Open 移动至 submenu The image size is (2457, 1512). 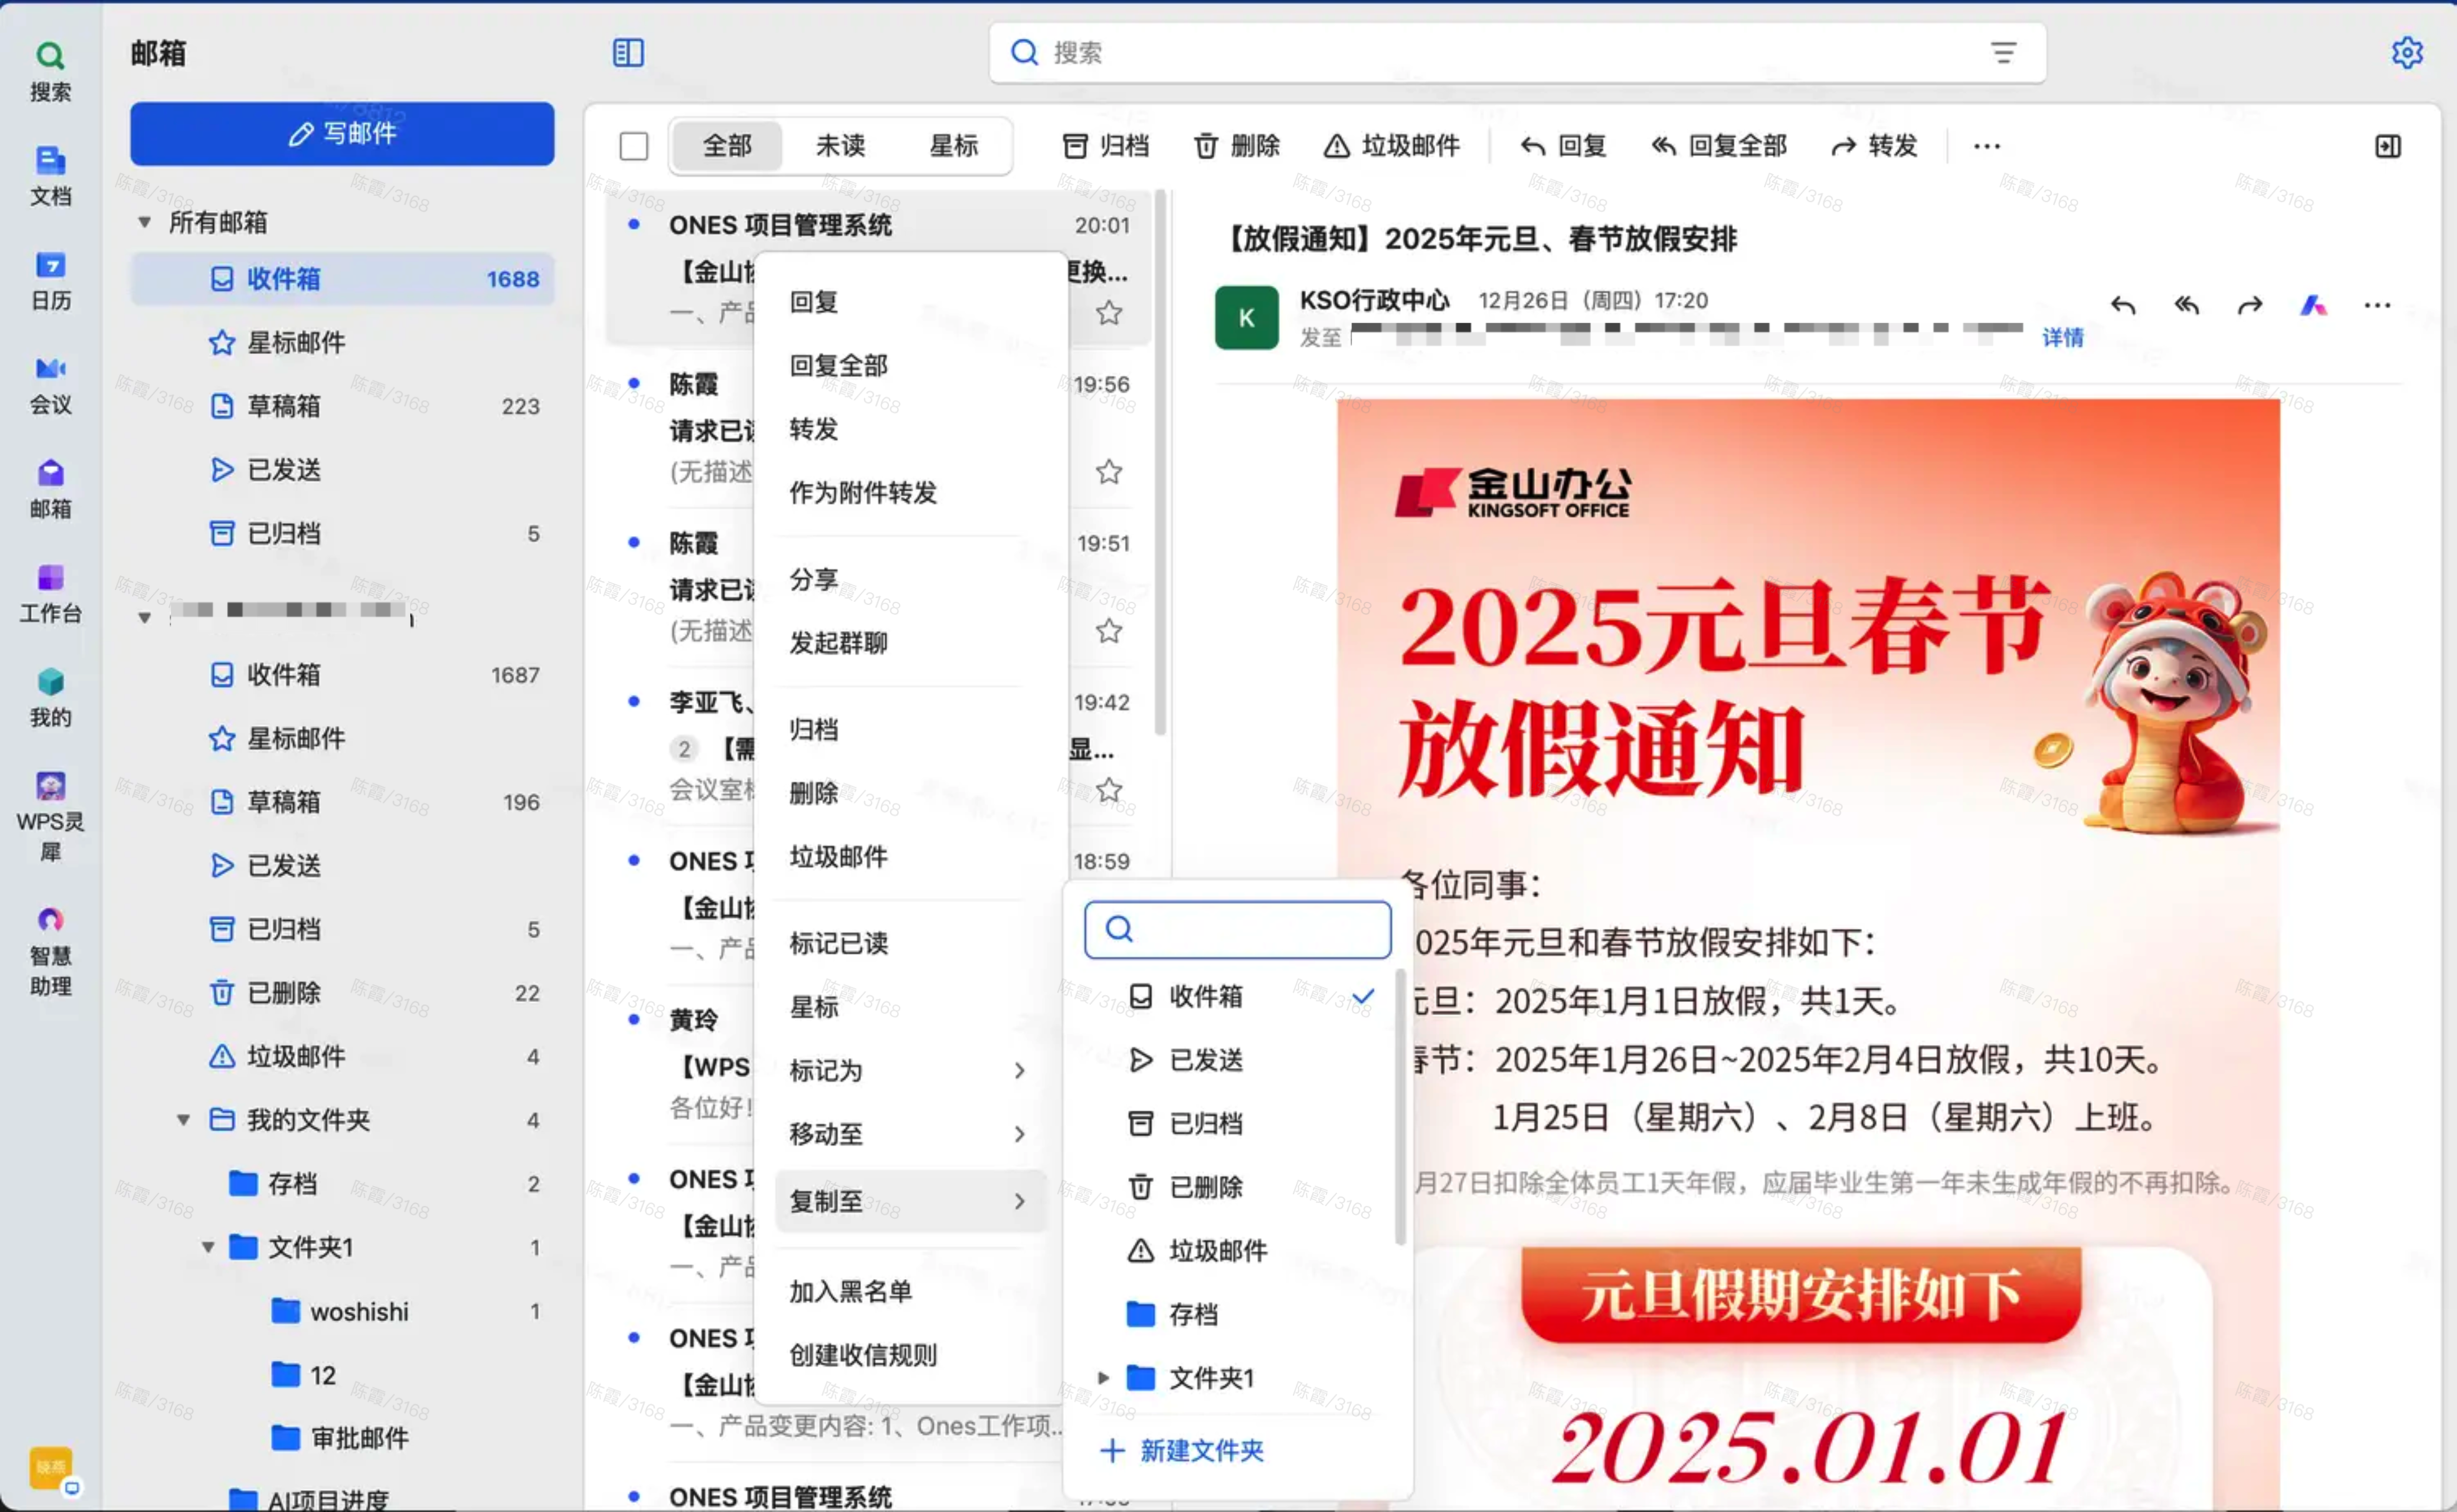pos(910,1134)
